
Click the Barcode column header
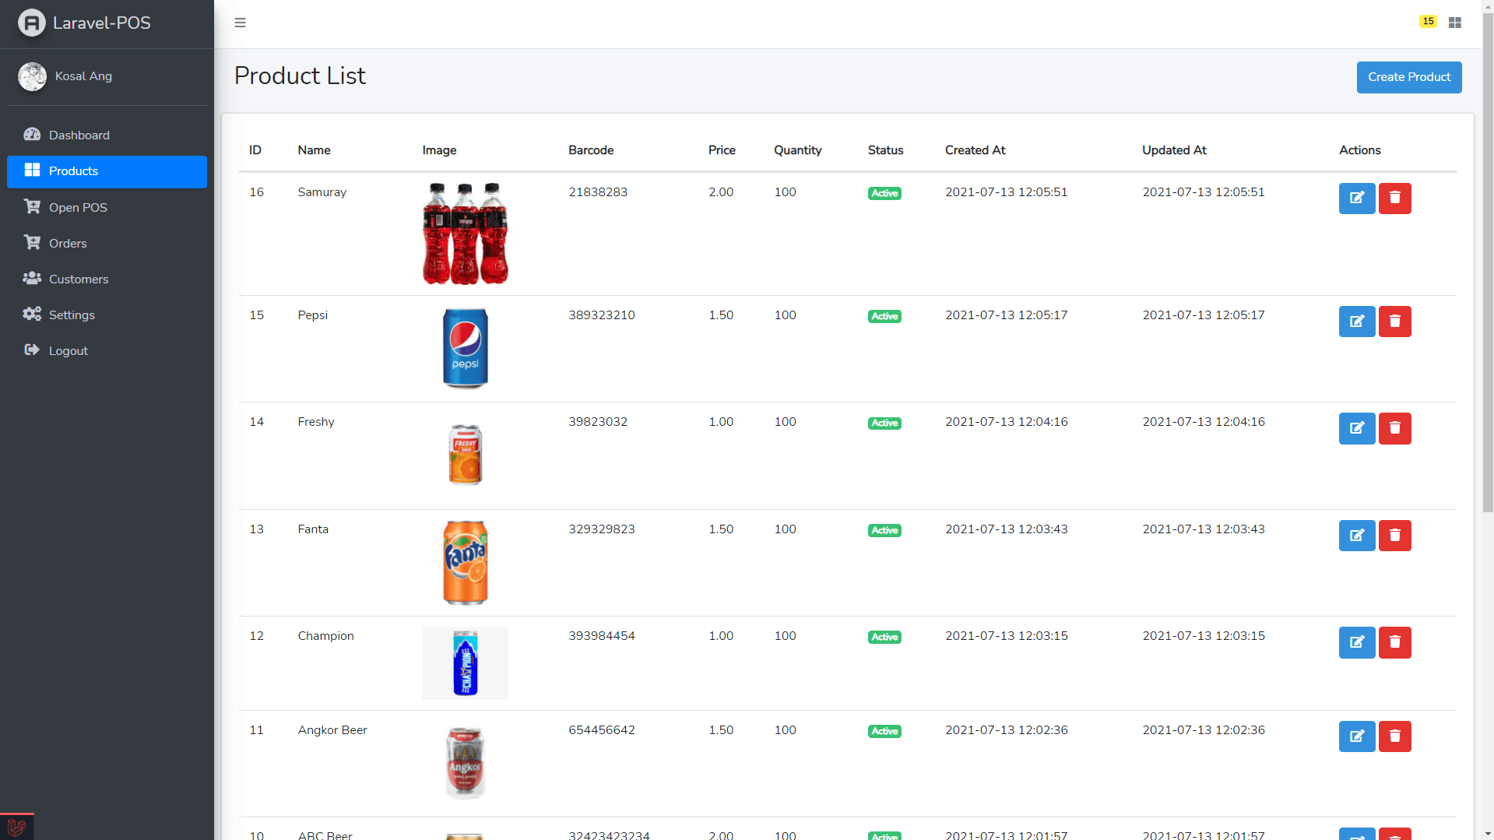590,150
